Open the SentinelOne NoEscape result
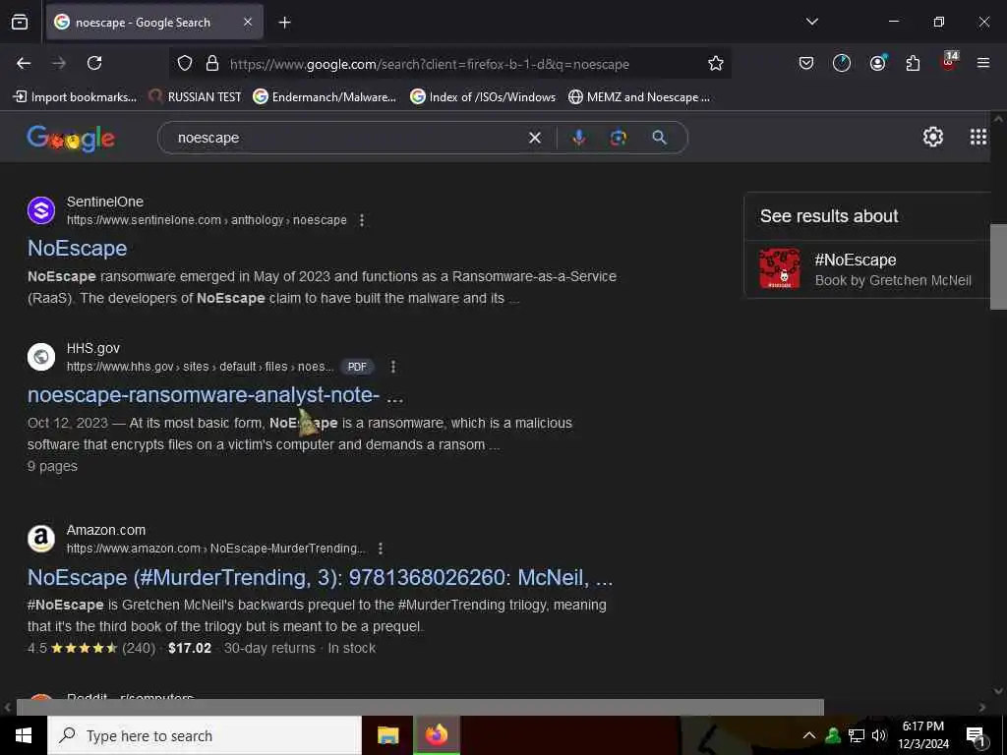The height and width of the screenshot is (755, 1007). point(77,249)
